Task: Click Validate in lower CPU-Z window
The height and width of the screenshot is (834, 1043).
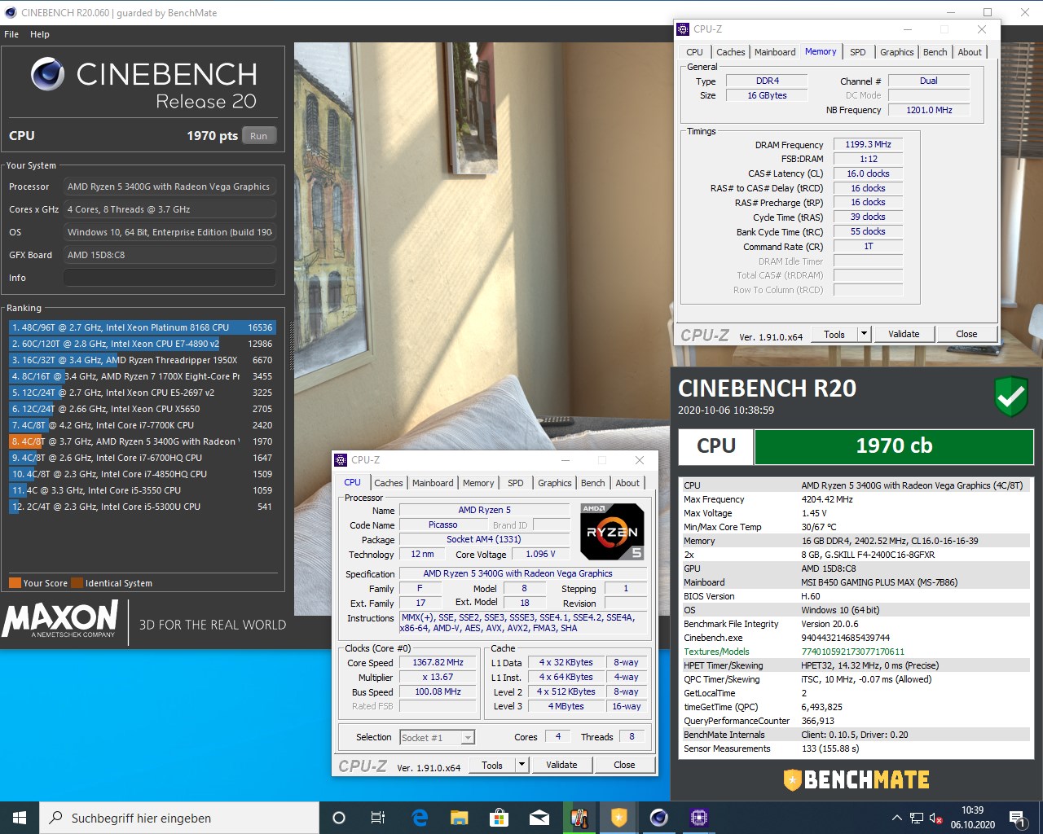Action: pyautogui.click(x=561, y=765)
